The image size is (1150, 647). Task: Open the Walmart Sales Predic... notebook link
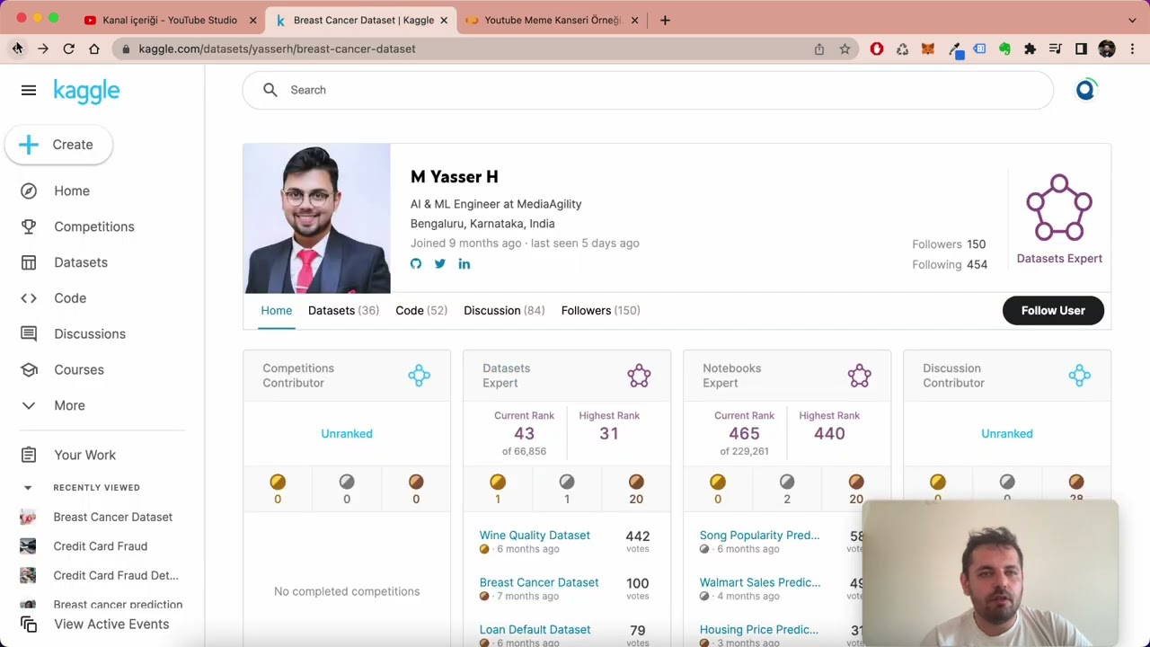[760, 582]
